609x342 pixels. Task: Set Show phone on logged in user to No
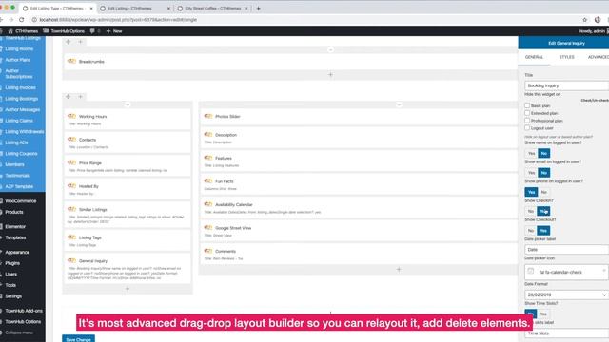click(x=543, y=192)
